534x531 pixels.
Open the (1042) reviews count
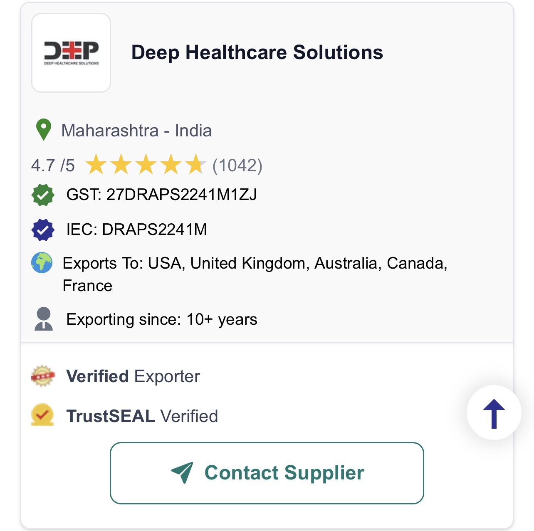coord(237,165)
